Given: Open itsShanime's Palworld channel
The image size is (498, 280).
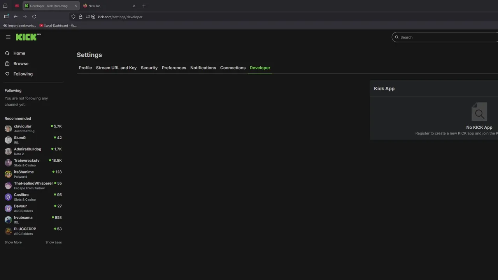Looking at the screenshot, I should pyautogui.click(x=33, y=174).
